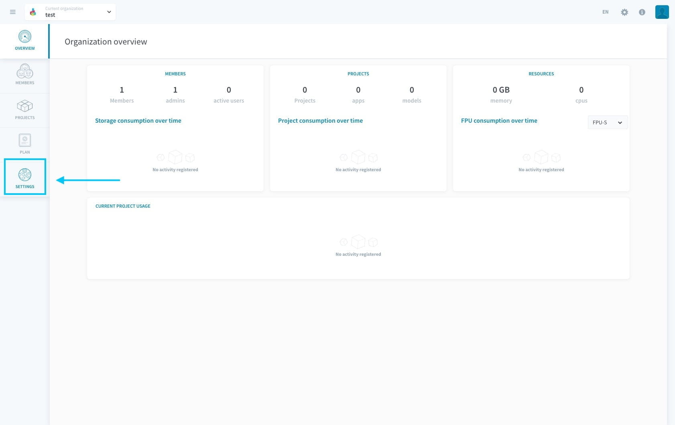Click Project consumption over time heading
The image size is (675, 425).
(x=320, y=121)
